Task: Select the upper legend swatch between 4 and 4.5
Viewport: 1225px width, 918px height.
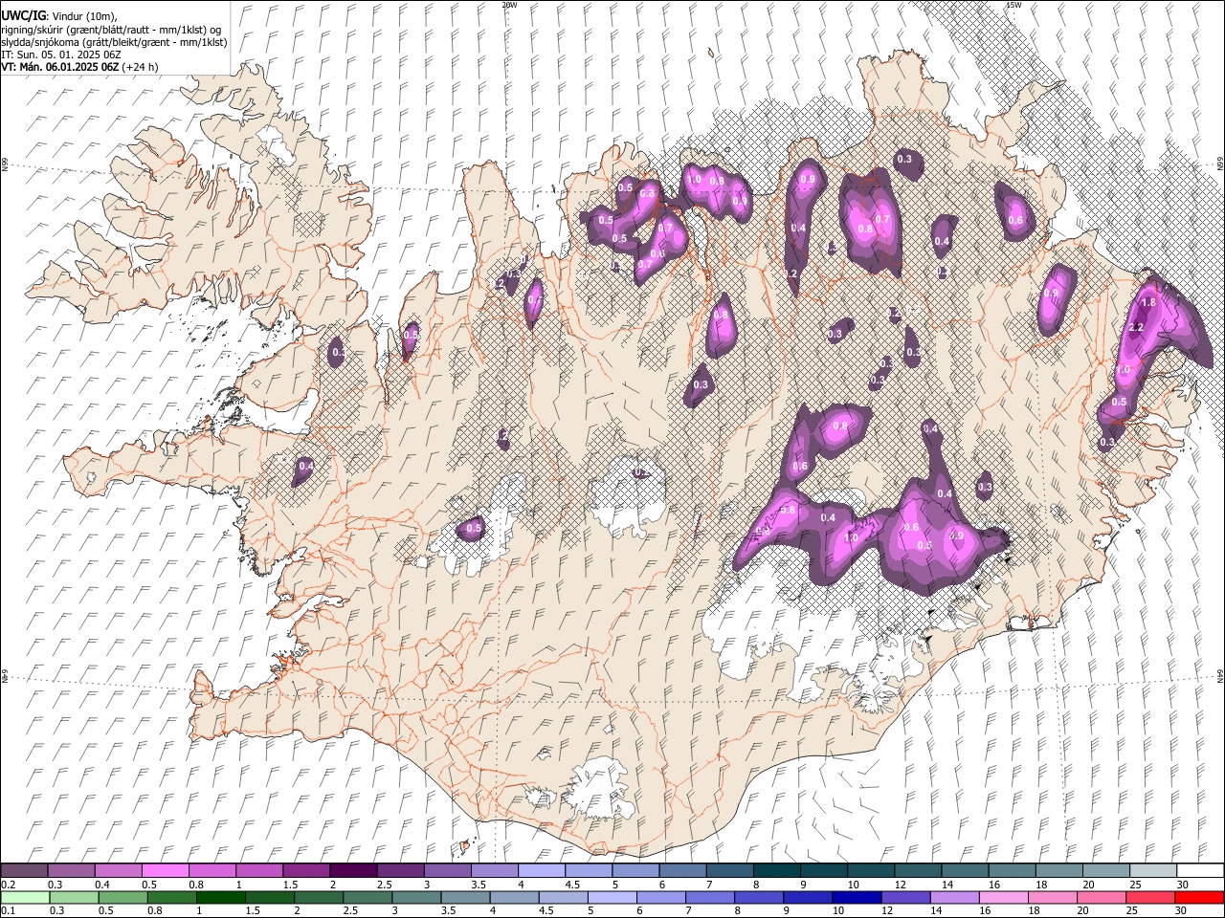Action: (541, 870)
